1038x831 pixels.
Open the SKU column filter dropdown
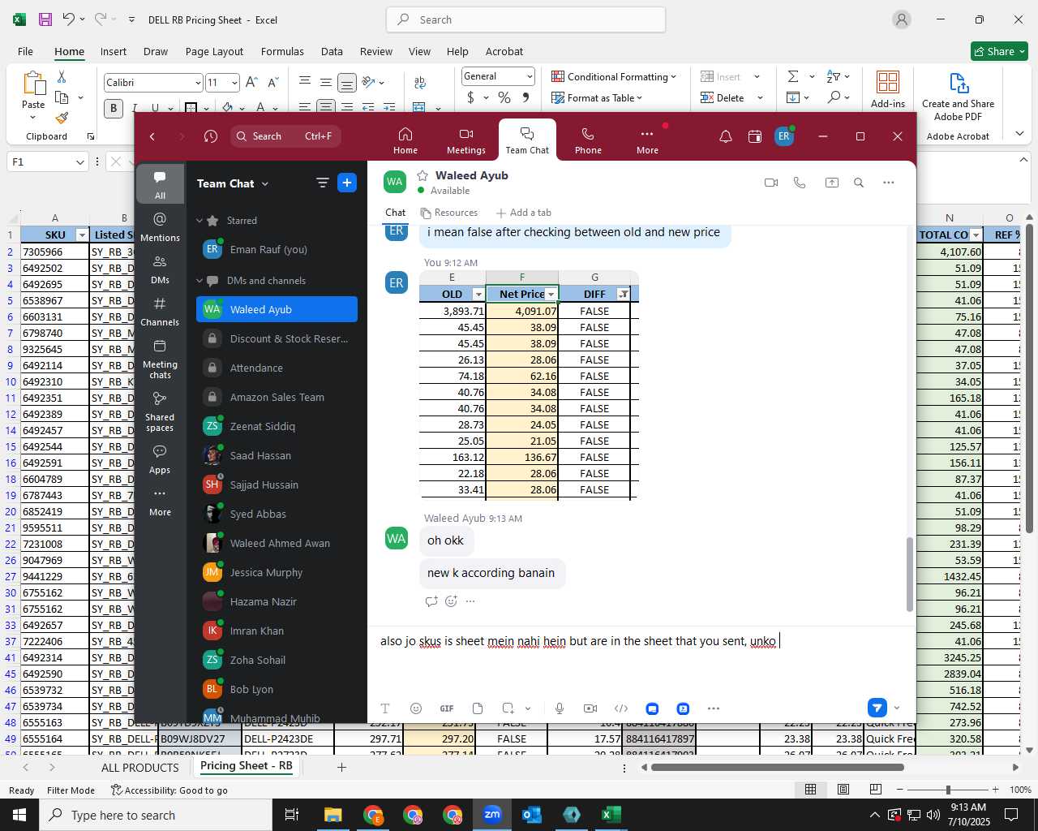point(81,235)
